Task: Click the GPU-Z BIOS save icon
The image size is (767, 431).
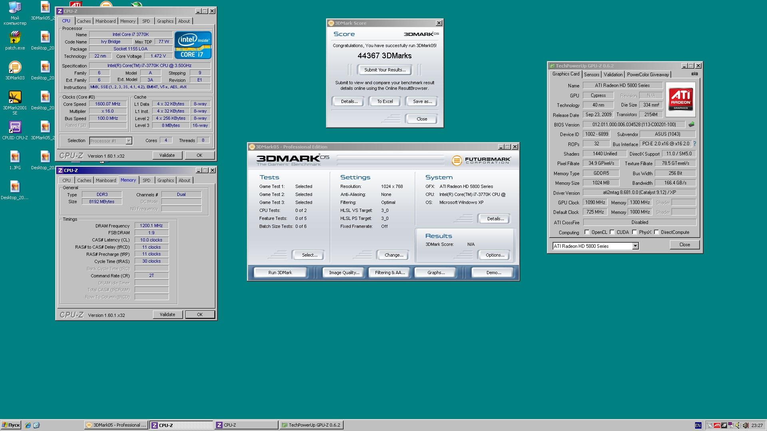Action: click(x=691, y=125)
